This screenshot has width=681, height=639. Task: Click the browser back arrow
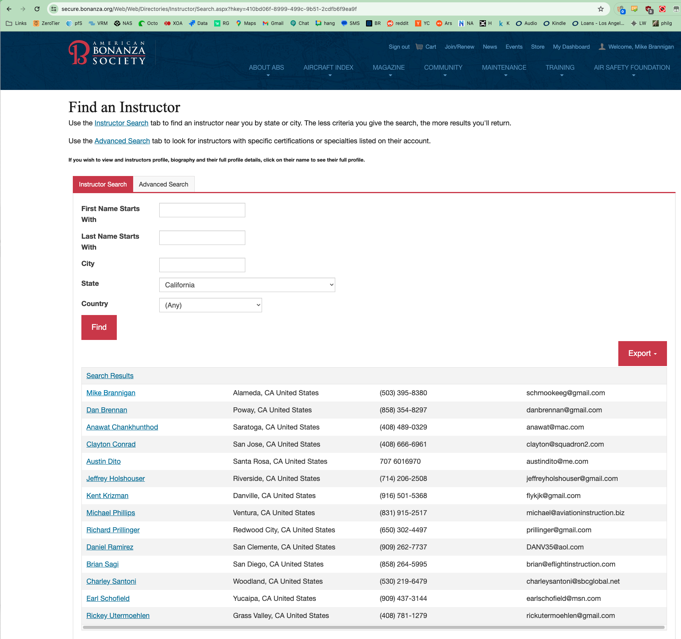click(x=9, y=9)
